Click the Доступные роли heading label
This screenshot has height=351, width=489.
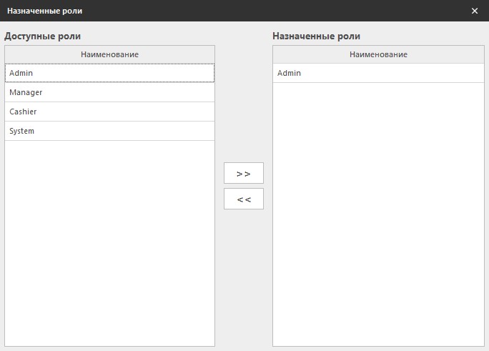[x=43, y=36]
